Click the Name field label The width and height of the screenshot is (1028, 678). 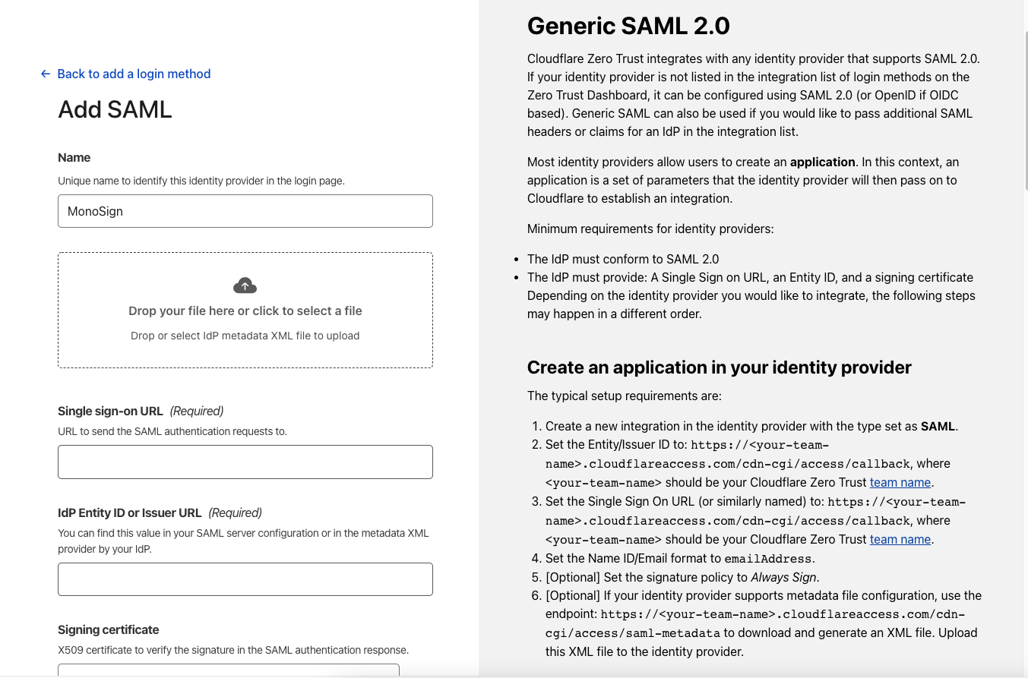coord(74,157)
